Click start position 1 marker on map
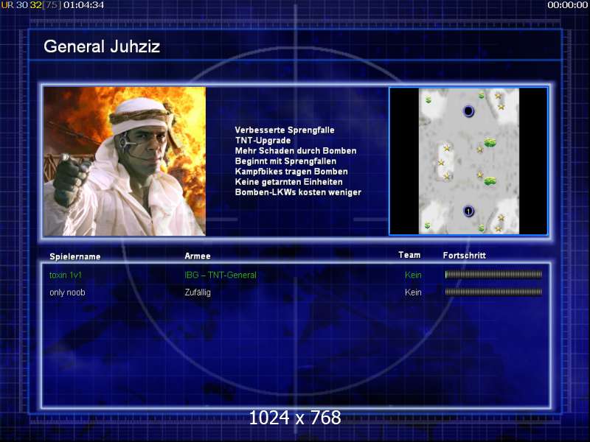The width and height of the screenshot is (590, 442). pyautogui.click(x=468, y=211)
